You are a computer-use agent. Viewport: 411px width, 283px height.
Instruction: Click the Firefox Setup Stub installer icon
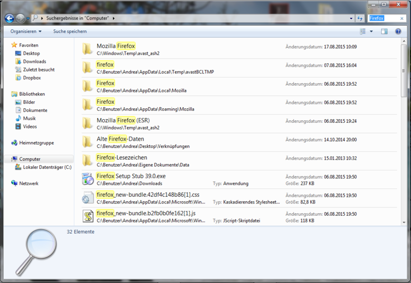(87, 179)
